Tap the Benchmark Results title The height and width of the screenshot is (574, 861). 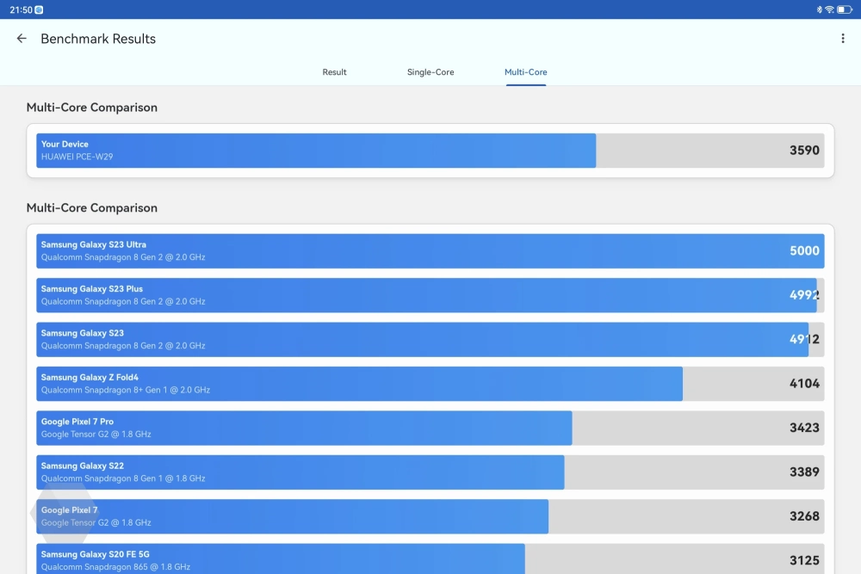pyautogui.click(x=98, y=39)
